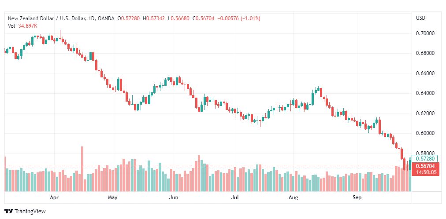Click the 0.60000 price scale level
This screenshot has height=219, width=446.
tap(425, 133)
